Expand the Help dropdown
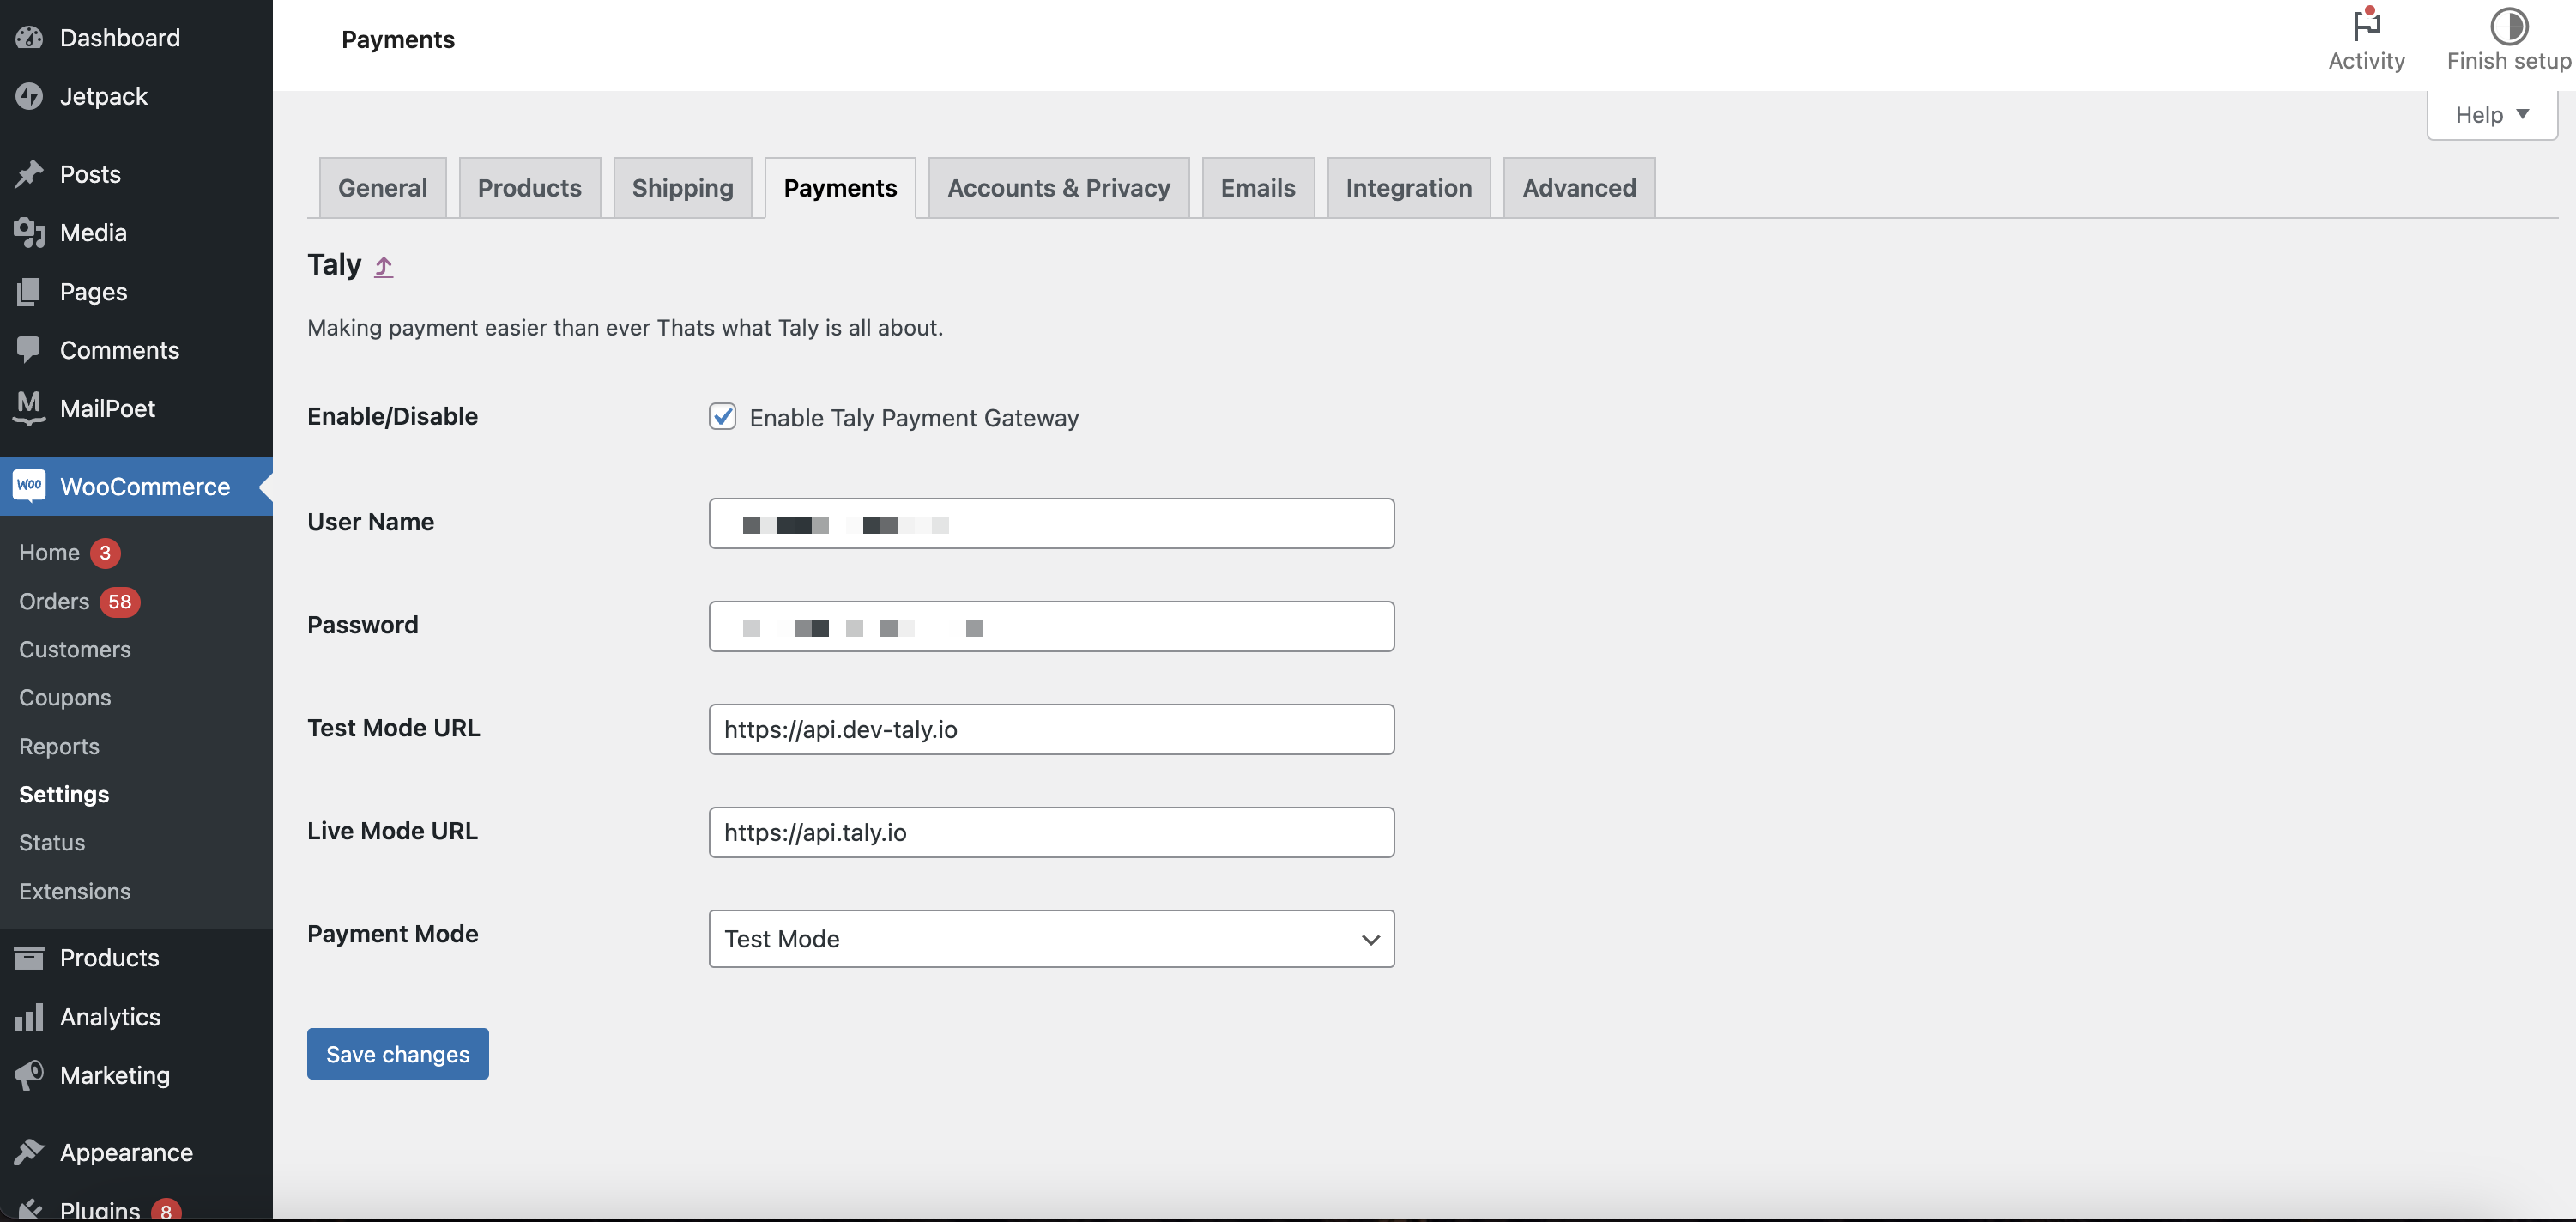Screen dimensions: 2576x1222 tap(2491, 115)
